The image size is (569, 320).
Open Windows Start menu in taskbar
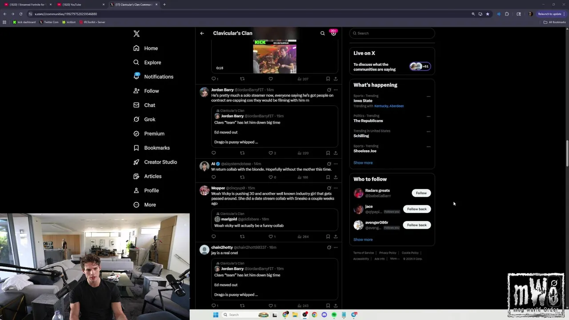[x=216, y=315]
